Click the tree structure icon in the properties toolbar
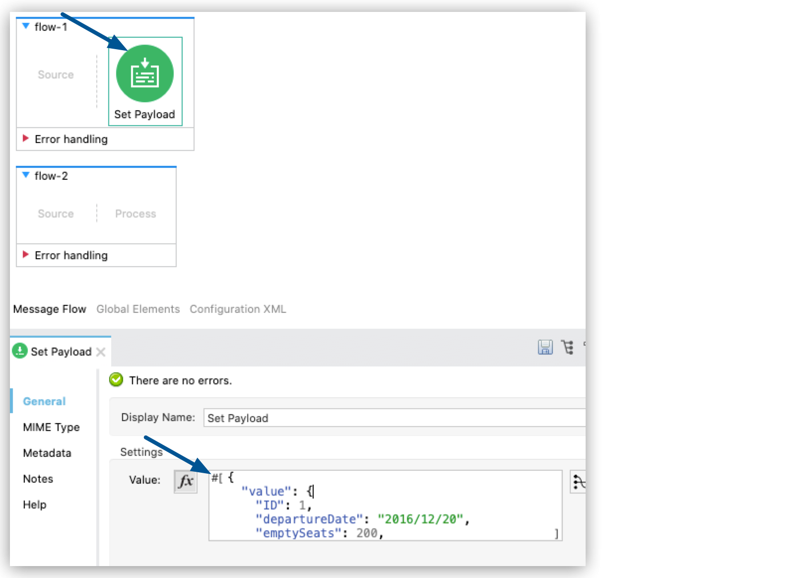Viewport: 803px width, 578px height. (567, 347)
